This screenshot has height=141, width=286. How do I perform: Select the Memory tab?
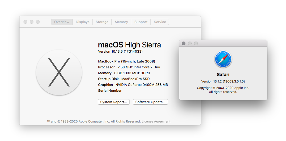121,22
